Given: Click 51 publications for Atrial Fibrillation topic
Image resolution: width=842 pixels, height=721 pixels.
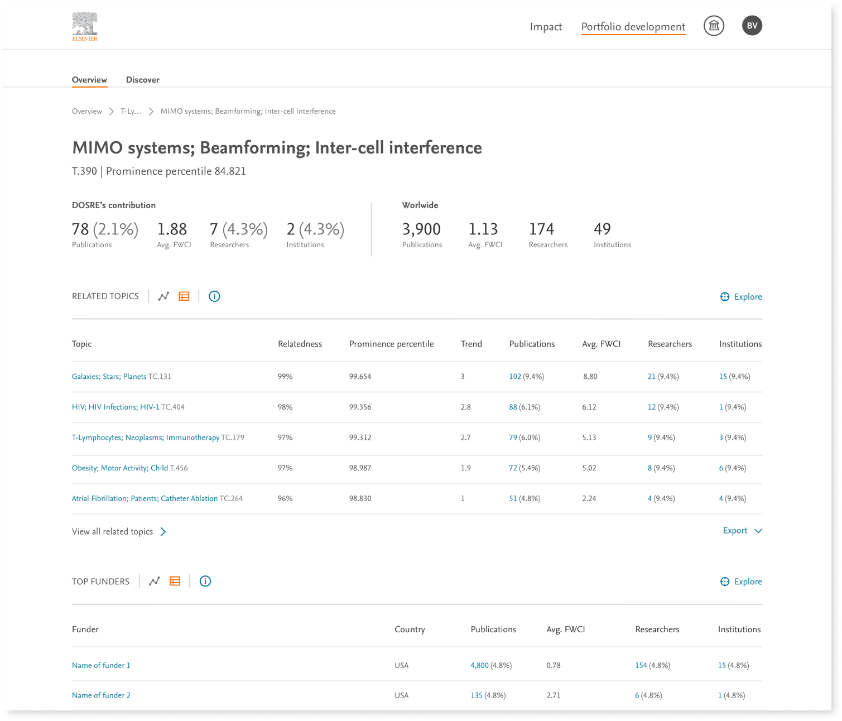Looking at the screenshot, I should click(x=513, y=499).
